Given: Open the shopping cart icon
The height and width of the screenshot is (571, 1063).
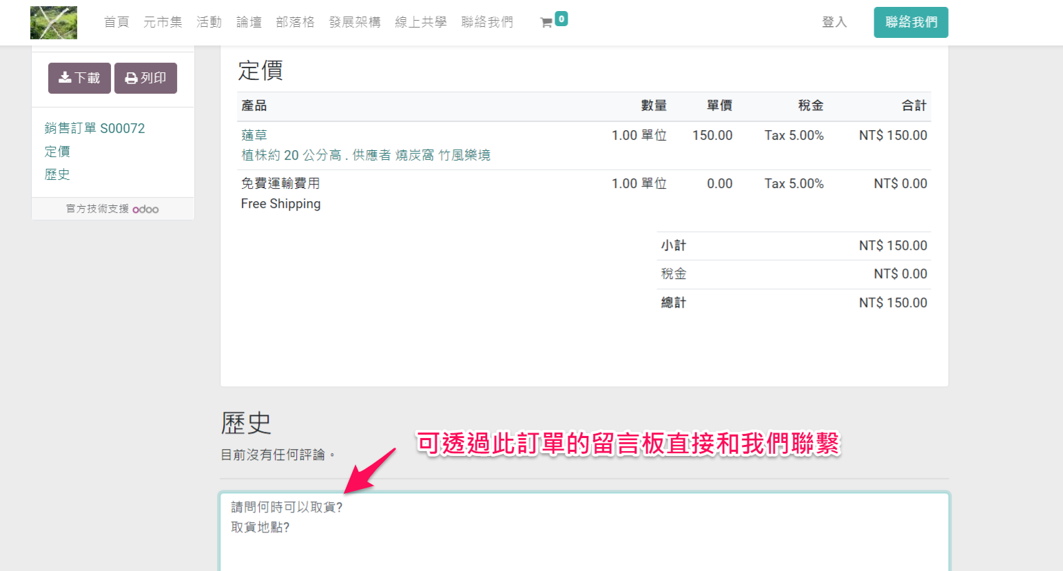Looking at the screenshot, I should pos(546,23).
